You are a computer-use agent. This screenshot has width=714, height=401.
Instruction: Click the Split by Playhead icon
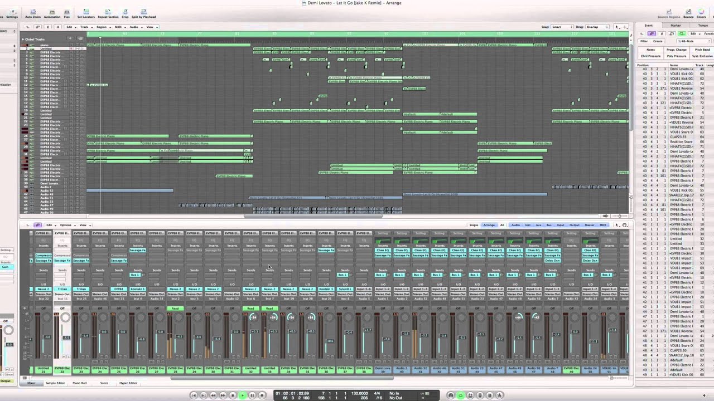144,12
